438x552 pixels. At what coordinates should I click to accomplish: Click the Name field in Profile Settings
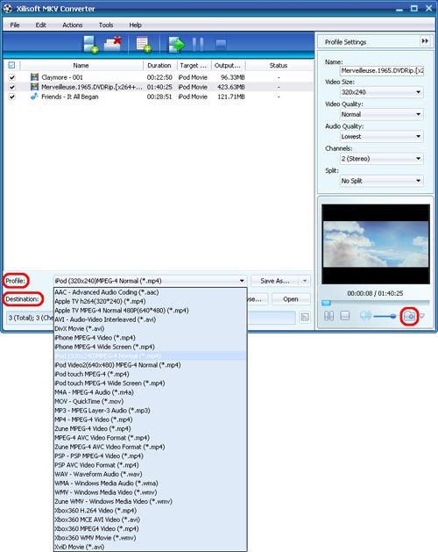(x=381, y=71)
